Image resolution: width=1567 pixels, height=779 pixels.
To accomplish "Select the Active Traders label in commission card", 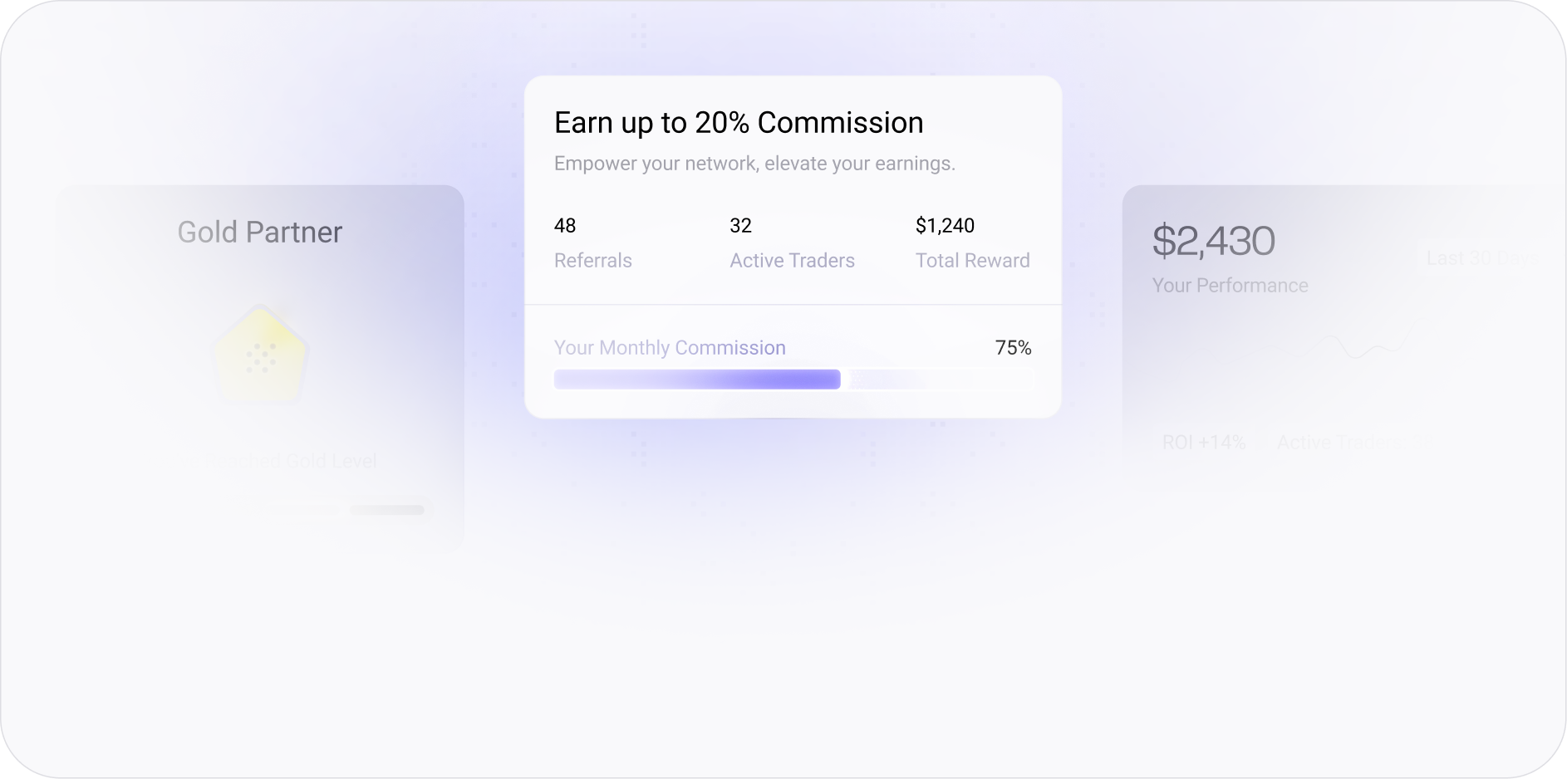I will 792,261.
